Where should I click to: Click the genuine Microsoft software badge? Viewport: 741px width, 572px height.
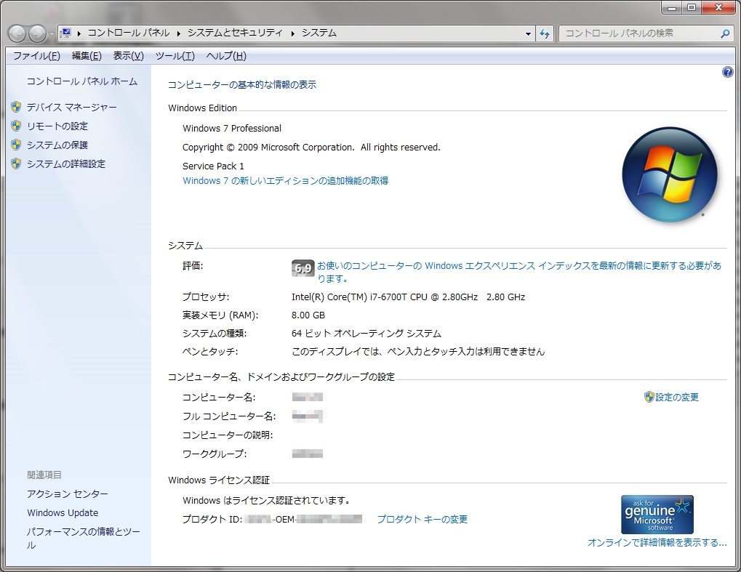[x=657, y=515]
